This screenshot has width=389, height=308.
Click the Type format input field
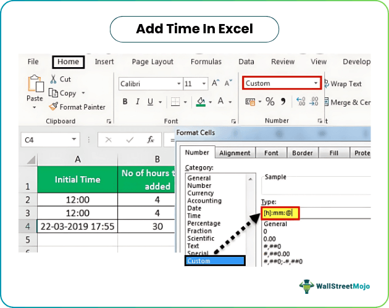click(316, 213)
